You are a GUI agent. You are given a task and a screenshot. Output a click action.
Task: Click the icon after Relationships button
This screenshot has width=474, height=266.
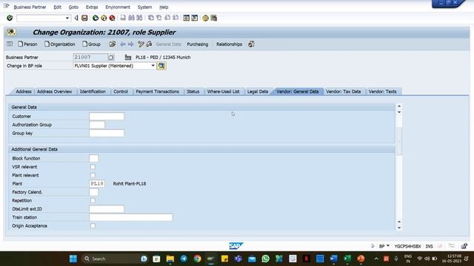tap(251, 44)
